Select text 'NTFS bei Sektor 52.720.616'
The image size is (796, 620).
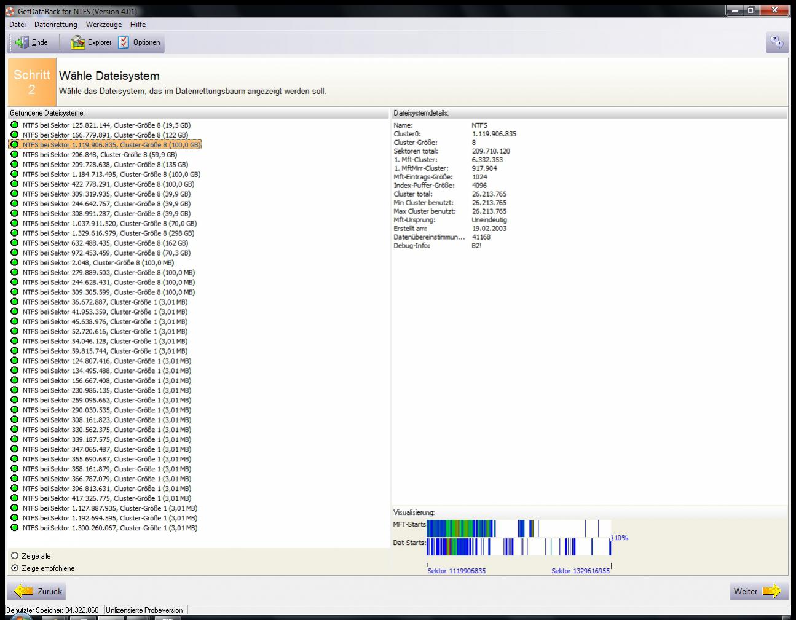(65, 332)
